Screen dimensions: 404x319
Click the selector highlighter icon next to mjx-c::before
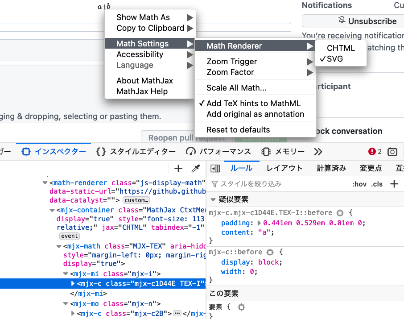point(270,252)
